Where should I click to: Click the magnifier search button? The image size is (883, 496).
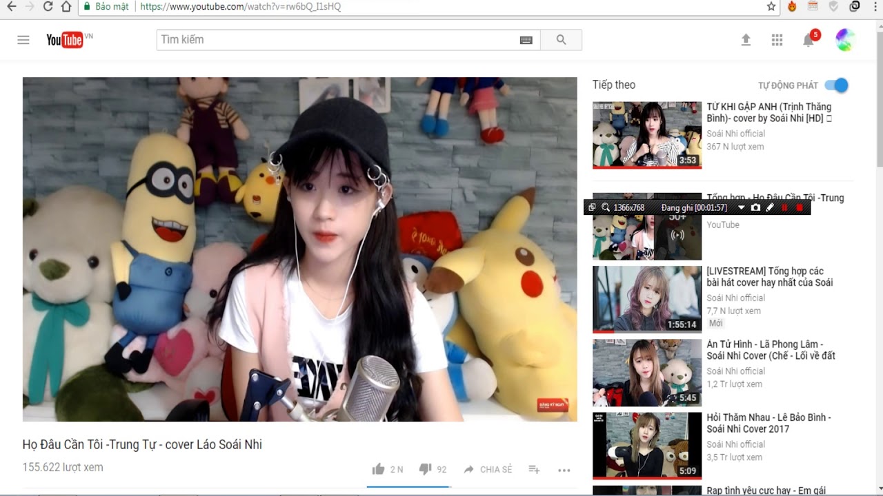(x=561, y=40)
